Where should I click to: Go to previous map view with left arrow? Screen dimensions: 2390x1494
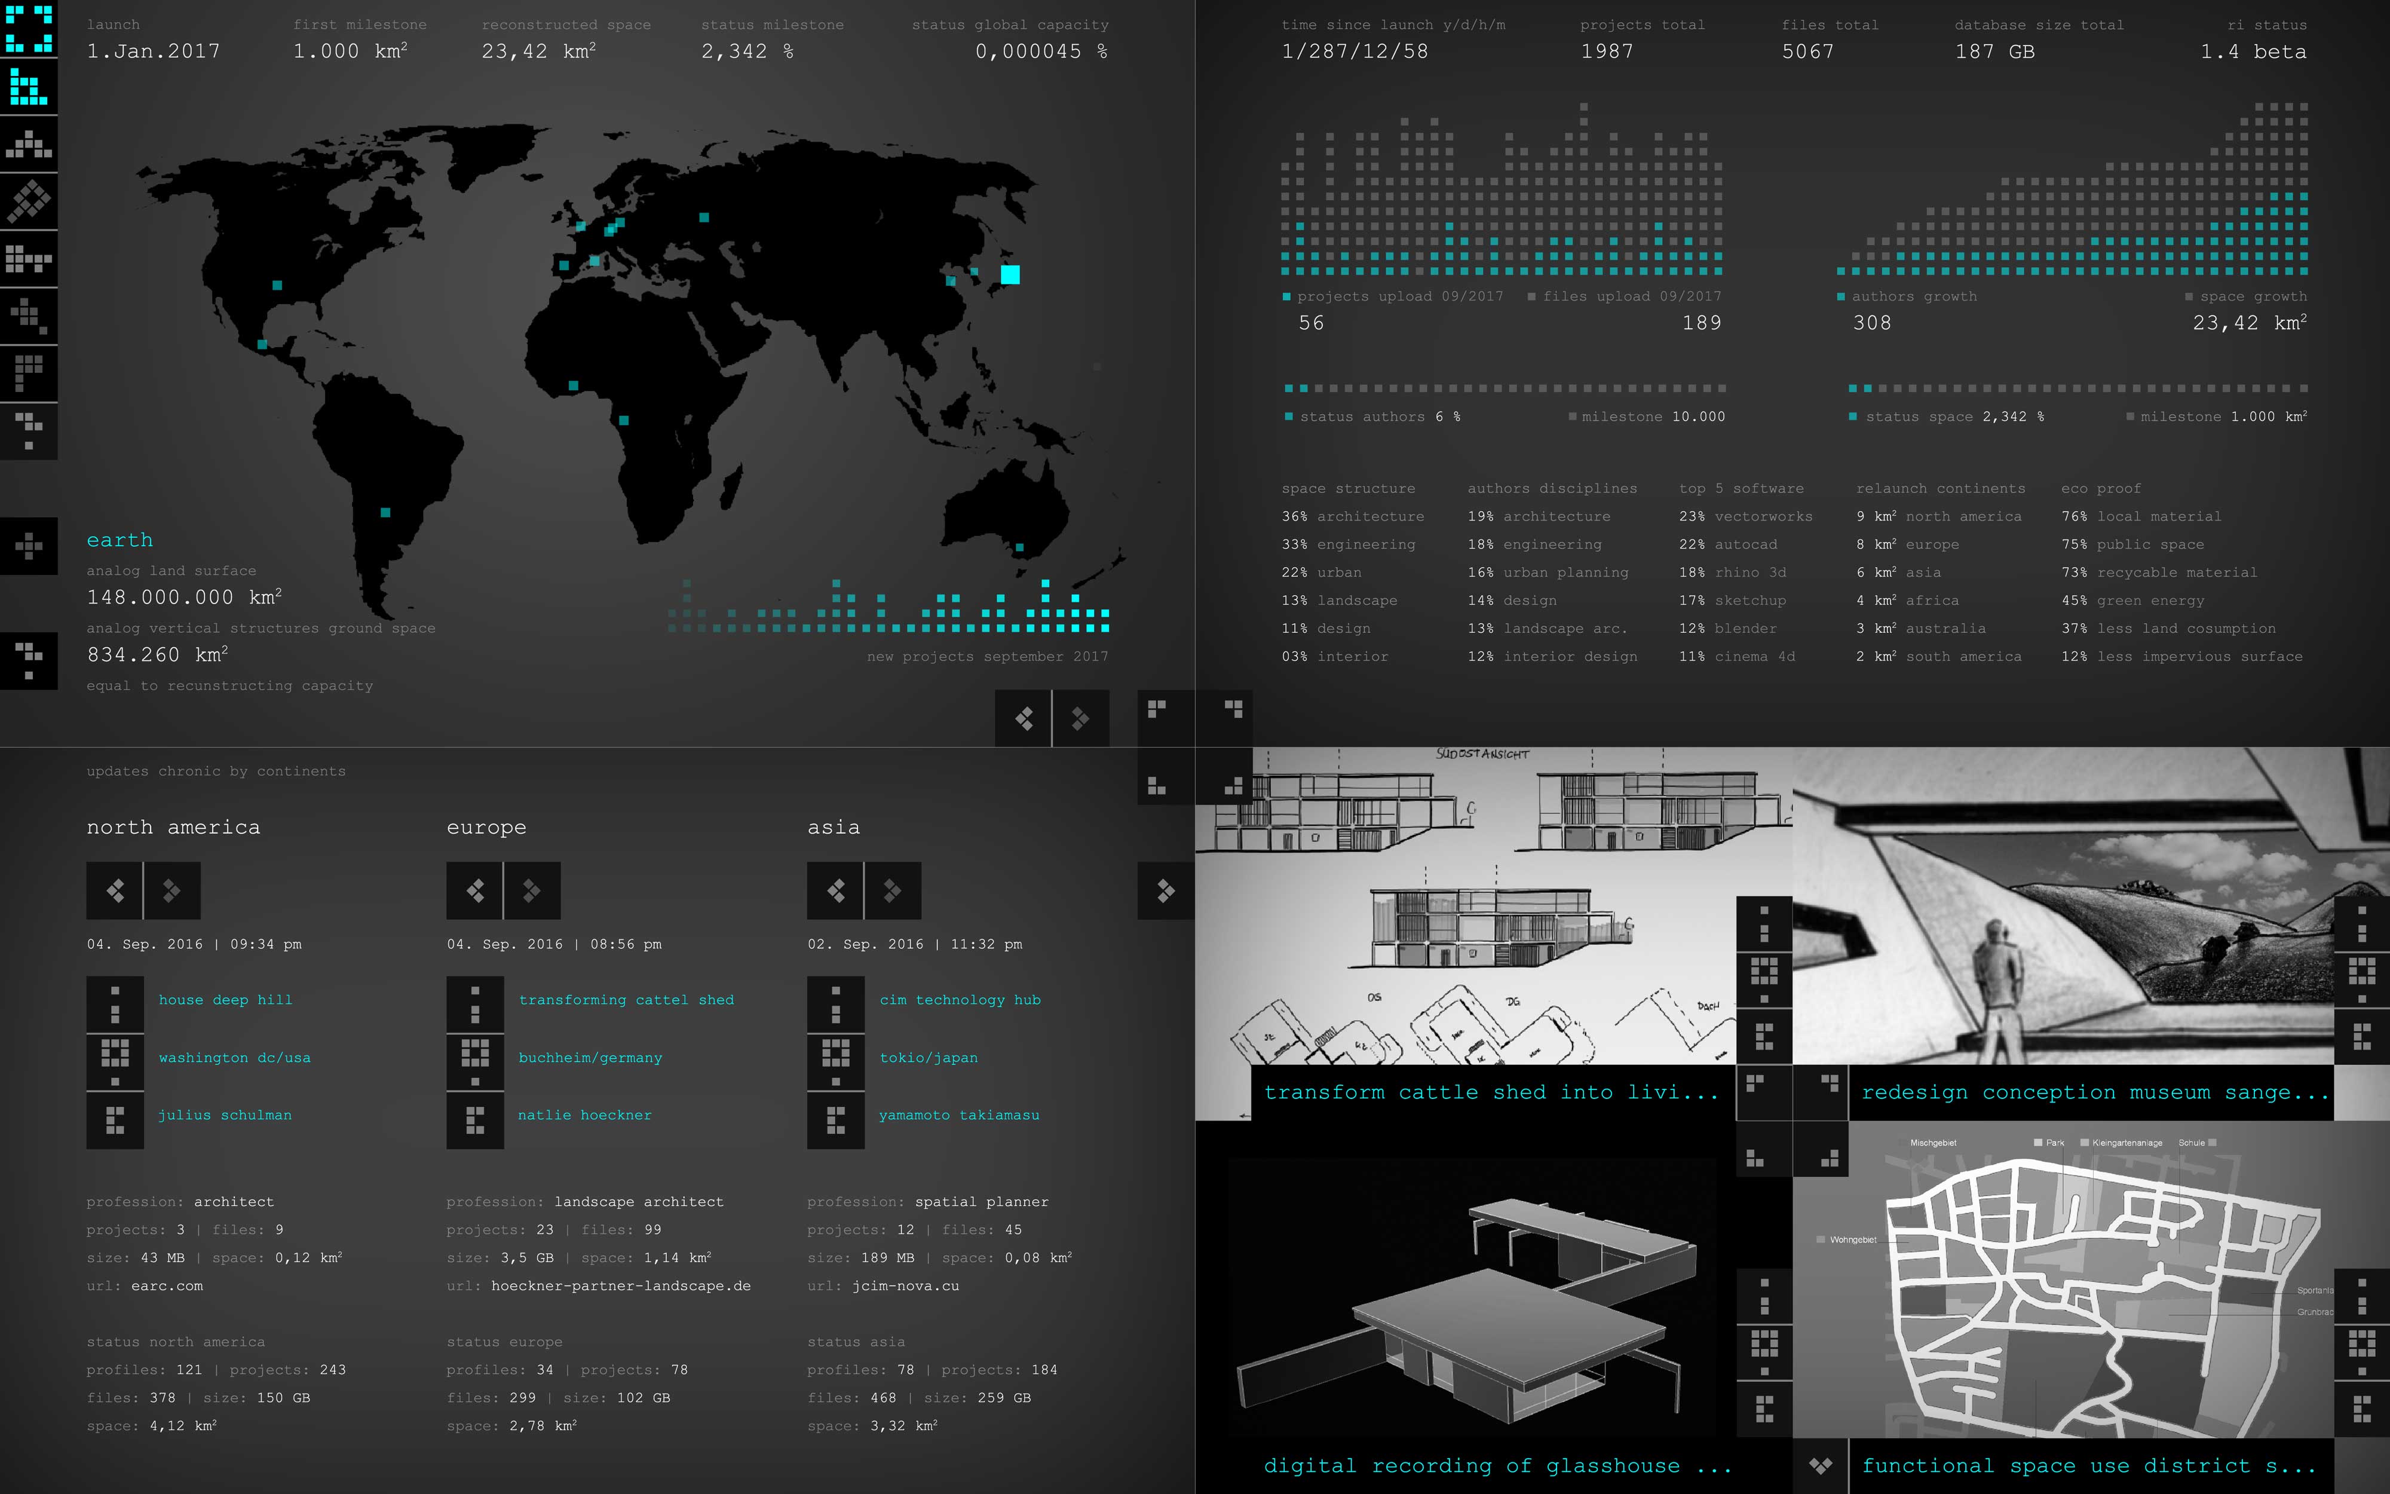(x=1023, y=718)
